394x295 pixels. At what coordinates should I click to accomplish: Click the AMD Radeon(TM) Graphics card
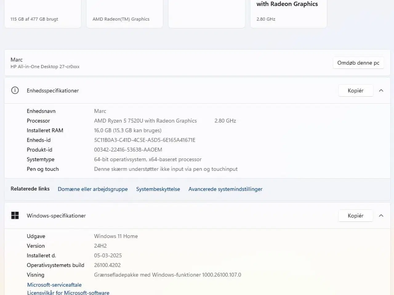(124, 14)
